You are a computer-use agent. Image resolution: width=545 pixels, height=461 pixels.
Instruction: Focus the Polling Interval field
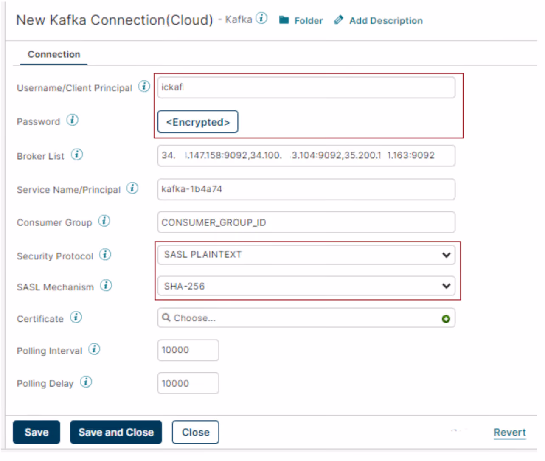pos(188,350)
